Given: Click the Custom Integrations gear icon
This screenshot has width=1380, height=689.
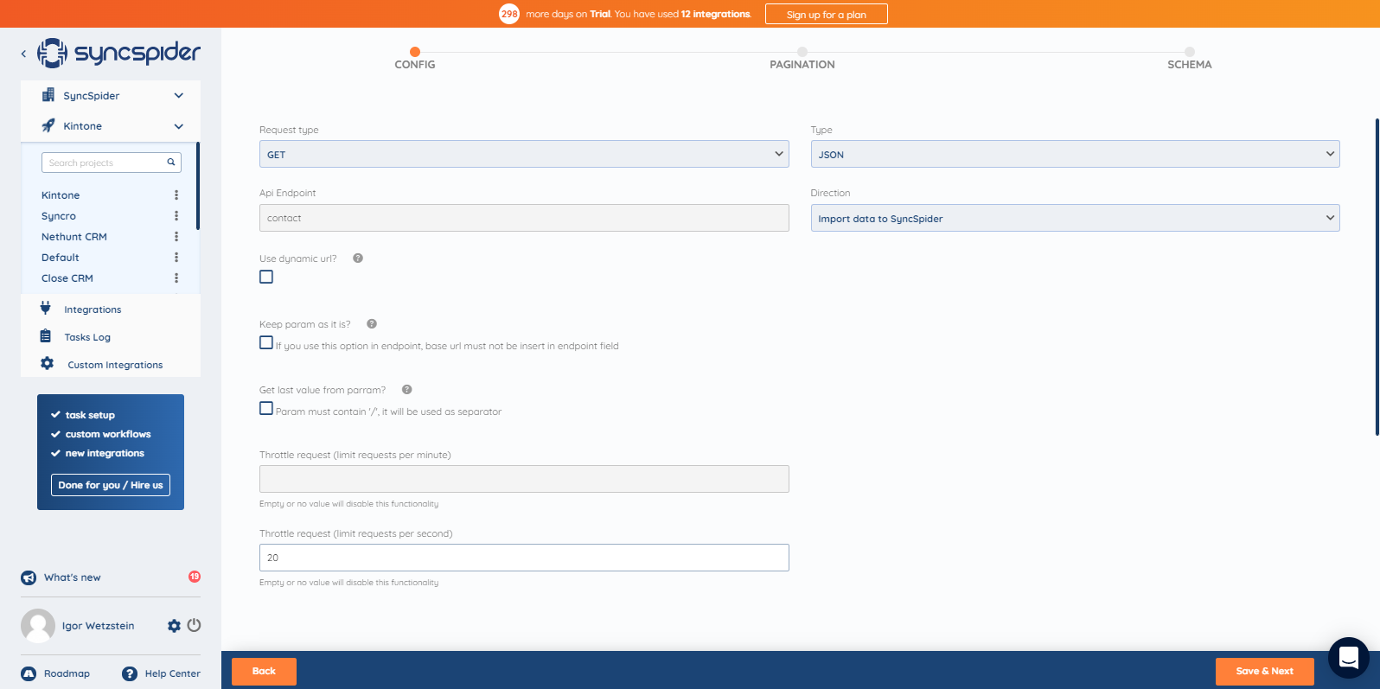Looking at the screenshot, I should 48,364.
